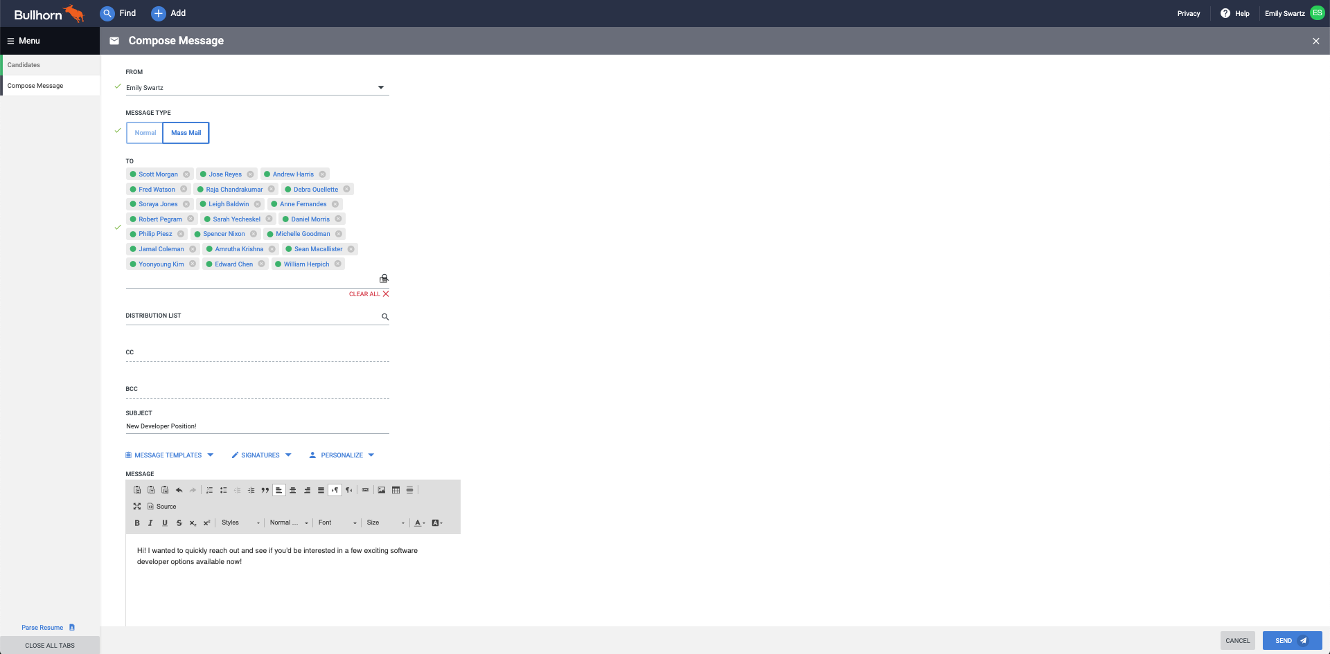
Task: Open the text color picker
Action: point(419,523)
